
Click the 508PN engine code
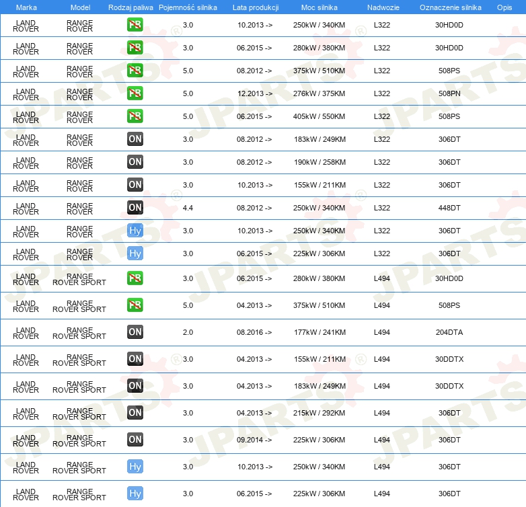449,93
